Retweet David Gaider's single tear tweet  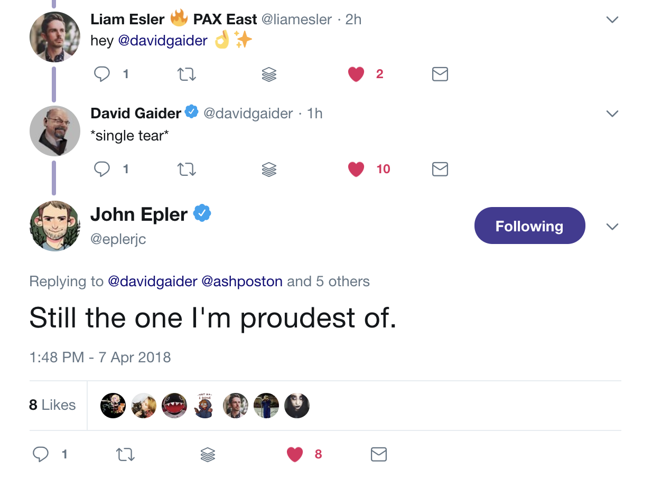[187, 169]
